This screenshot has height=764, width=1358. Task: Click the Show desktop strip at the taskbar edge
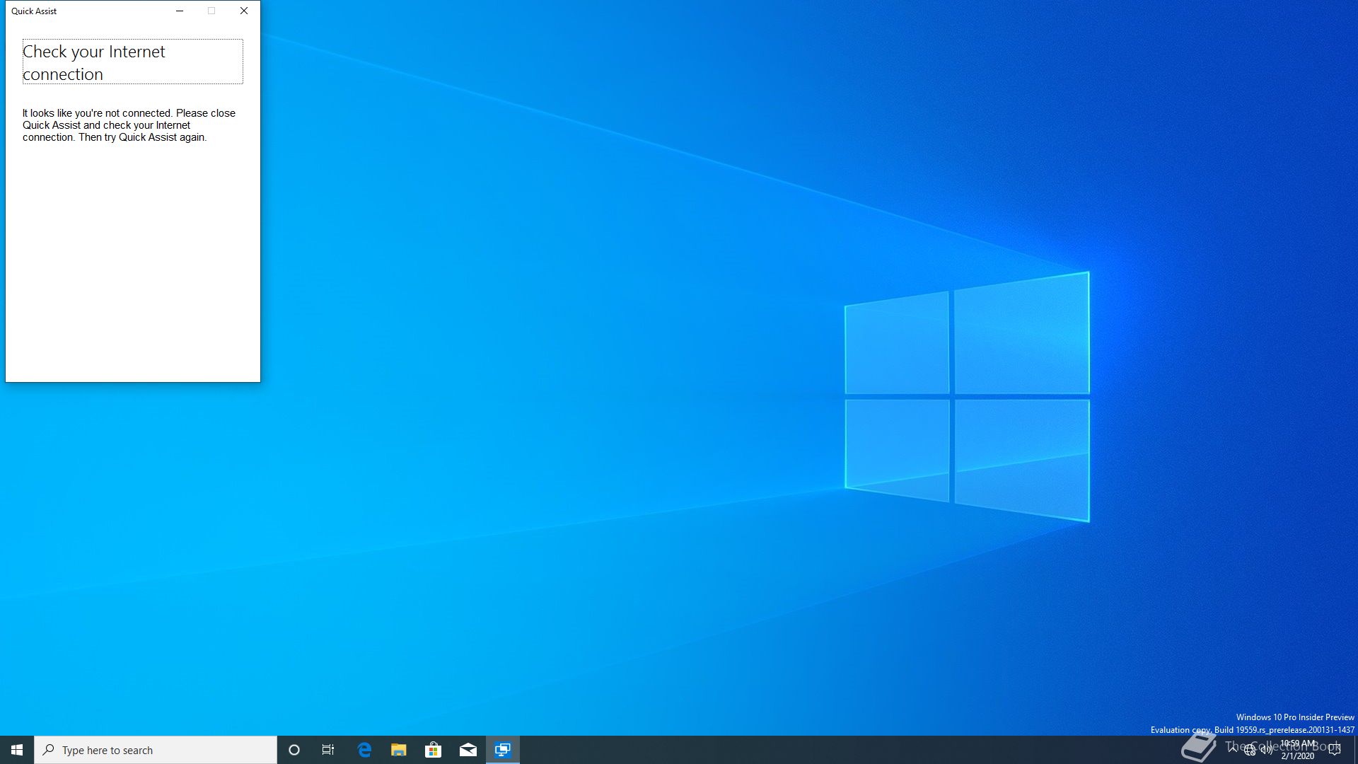click(1355, 750)
